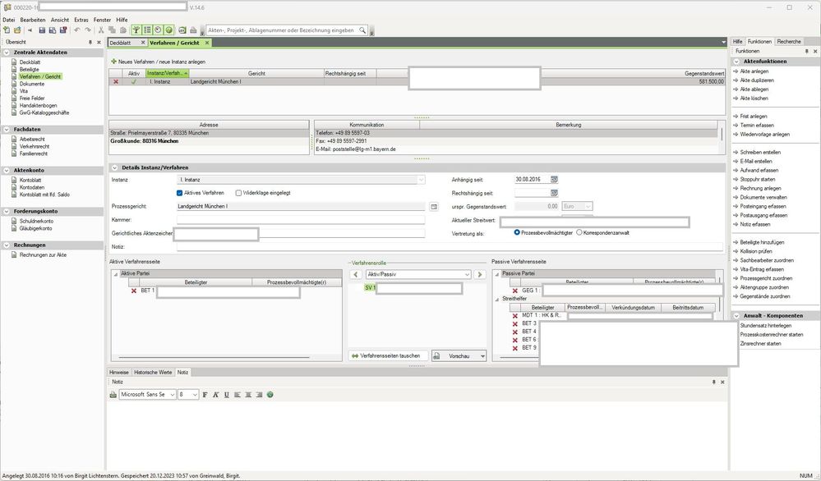Delete the I. Instanz row via red X

tap(116, 82)
